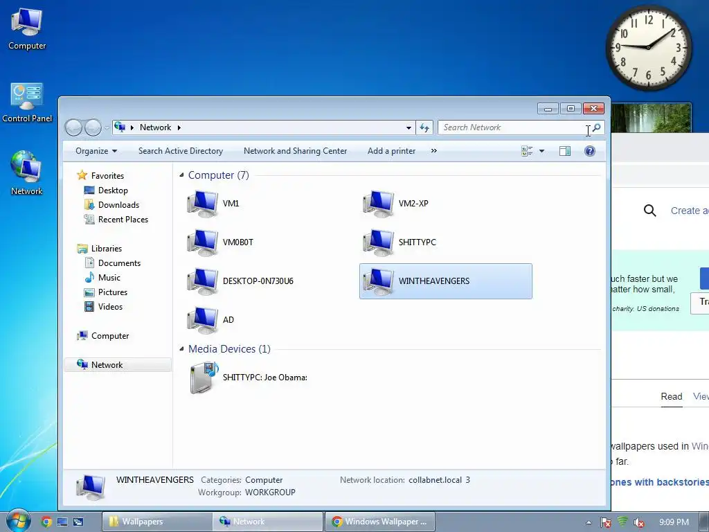Screen dimensions: 709x532
Task: Open Downloads in the navigation pane
Action: (118, 205)
